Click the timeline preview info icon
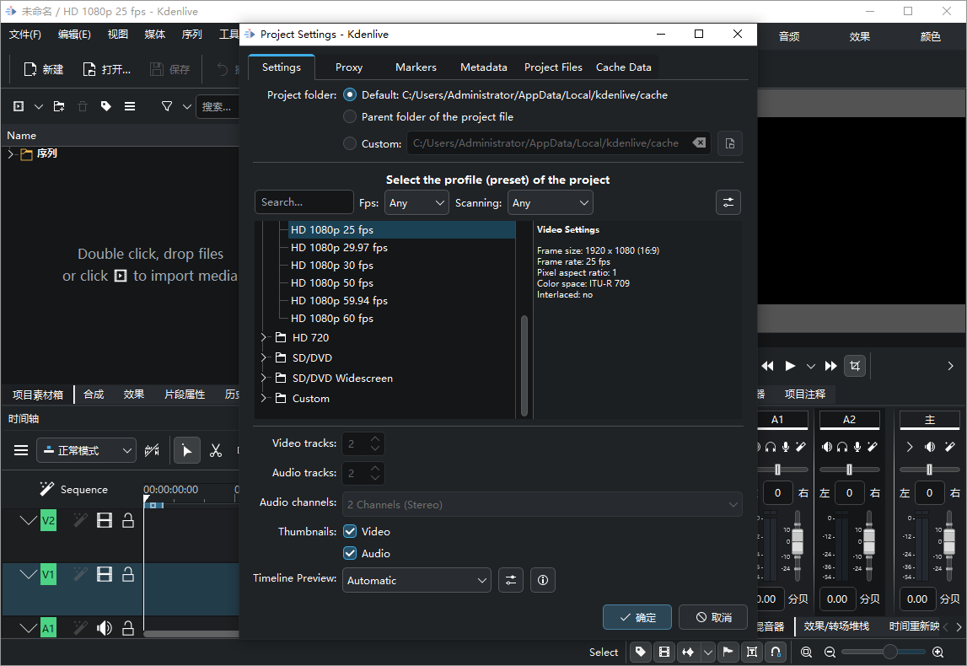967x666 pixels. [543, 580]
